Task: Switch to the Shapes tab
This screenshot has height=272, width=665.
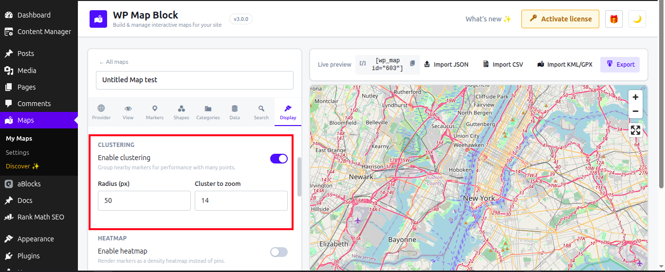Action: 181,112
